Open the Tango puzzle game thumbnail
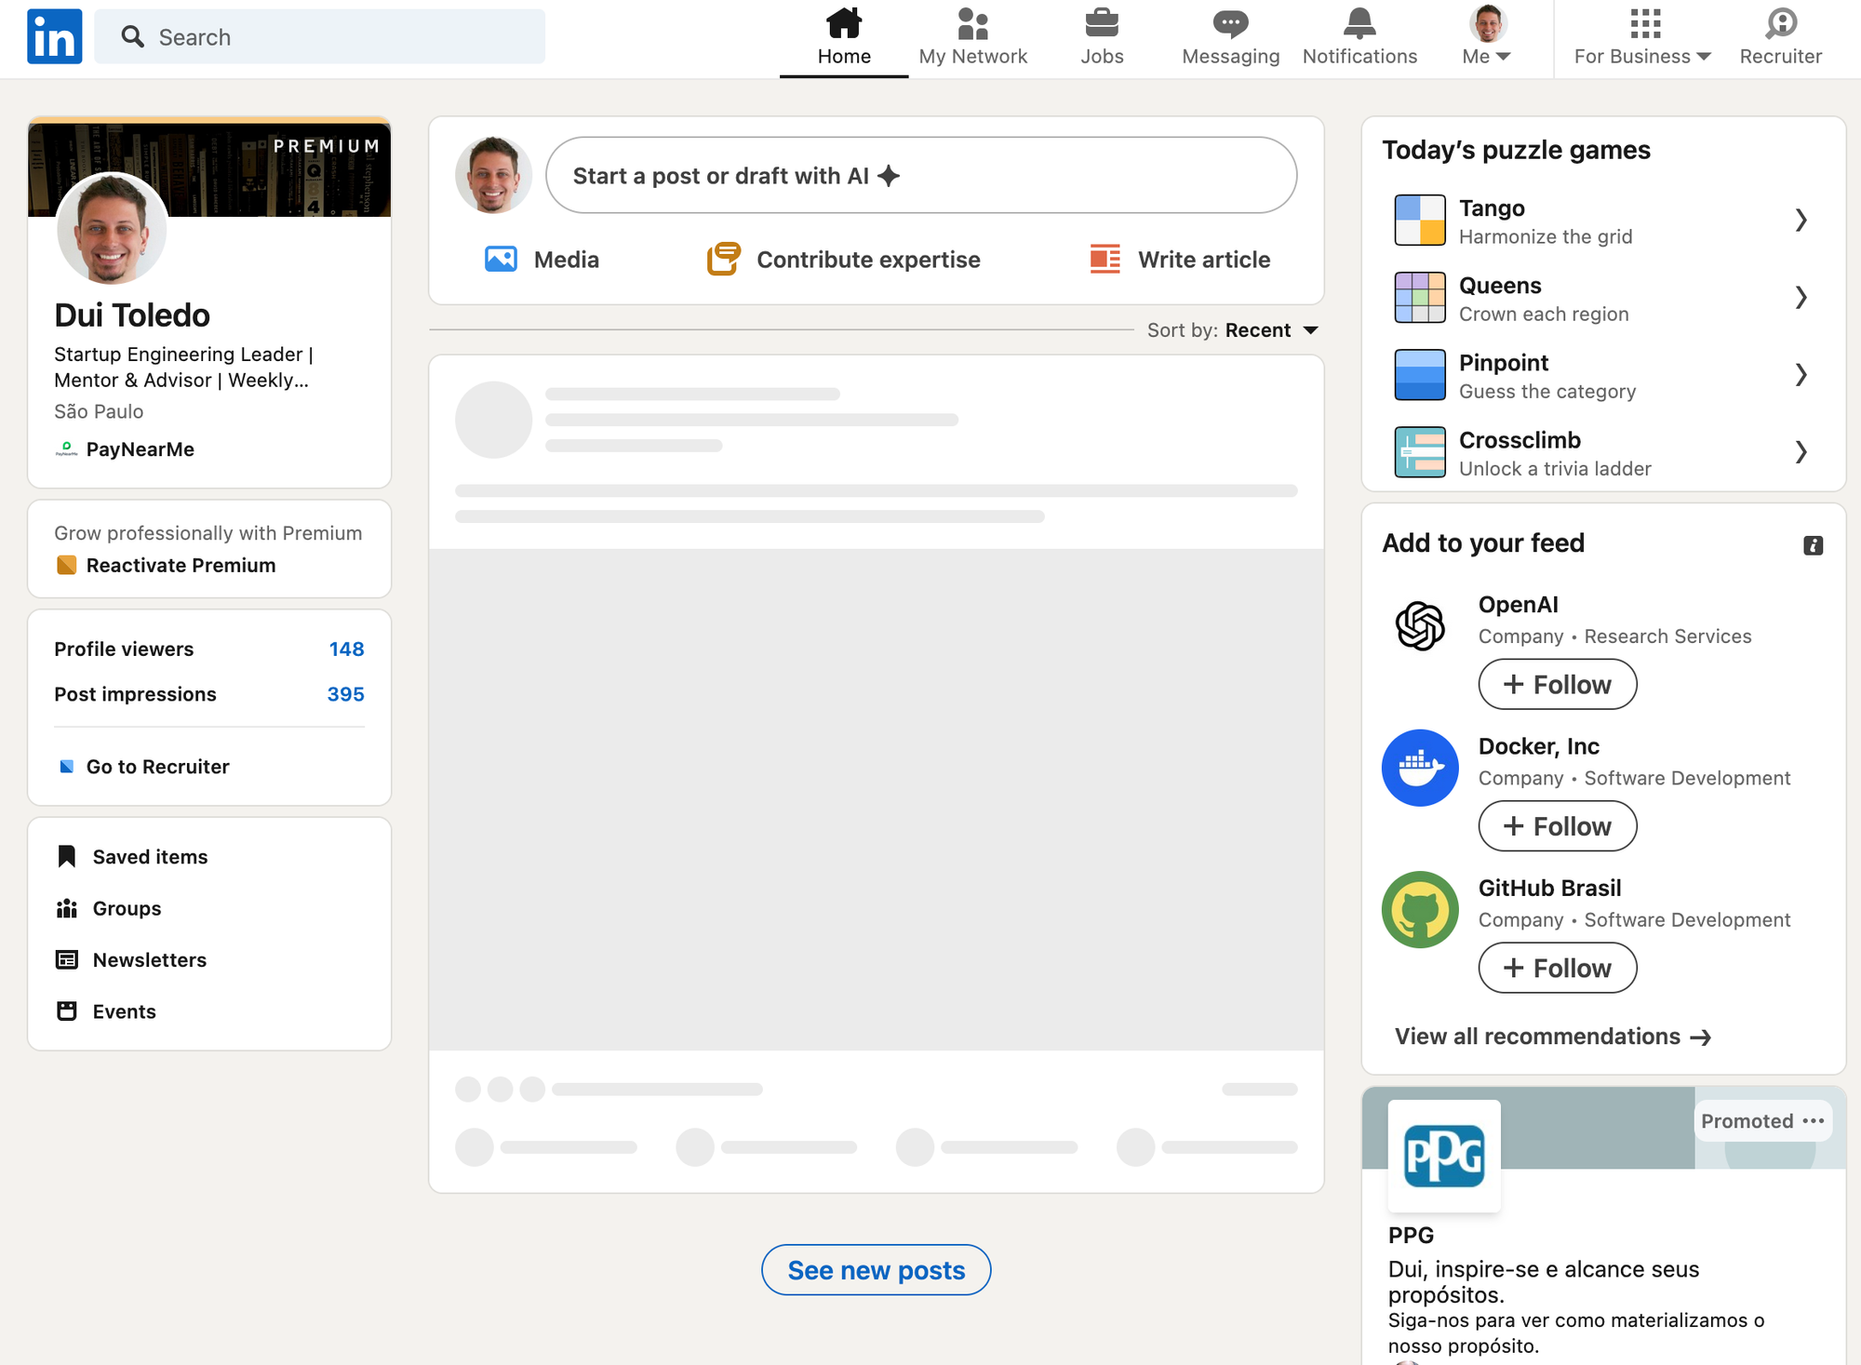1861x1365 pixels. coord(1420,221)
